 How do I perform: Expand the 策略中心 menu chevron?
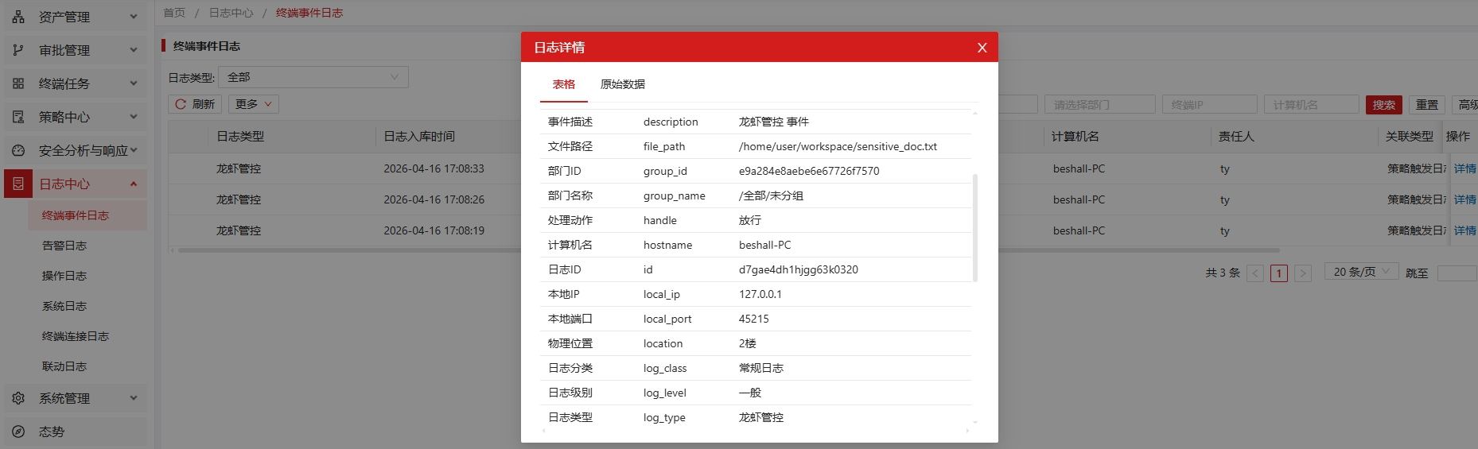tap(134, 117)
